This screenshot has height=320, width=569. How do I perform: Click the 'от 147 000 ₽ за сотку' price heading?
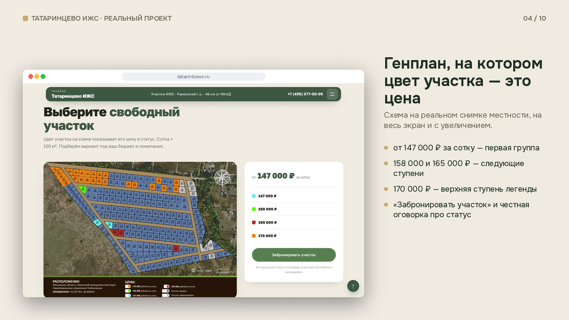(281, 176)
